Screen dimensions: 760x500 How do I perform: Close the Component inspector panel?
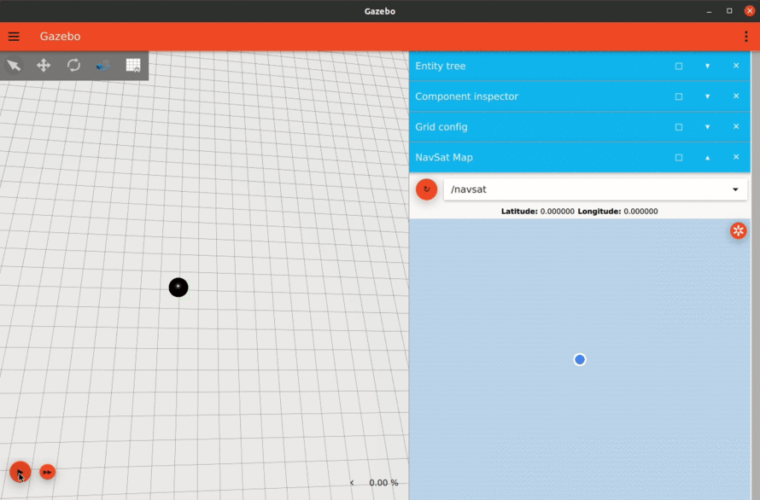tap(736, 96)
